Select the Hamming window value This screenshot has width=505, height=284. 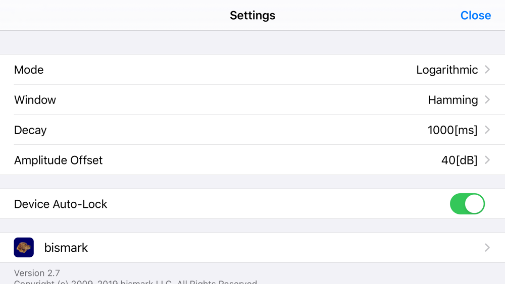pos(453,100)
